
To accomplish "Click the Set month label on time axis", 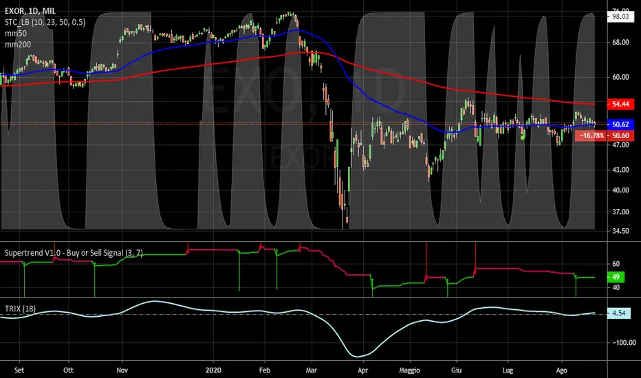I will pyautogui.click(x=19, y=370).
